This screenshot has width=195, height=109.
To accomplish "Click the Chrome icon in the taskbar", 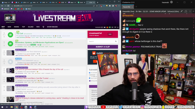I will (16, 107).
